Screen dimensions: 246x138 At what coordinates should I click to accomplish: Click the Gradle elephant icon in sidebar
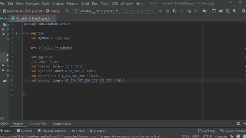click(x=4, y=81)
